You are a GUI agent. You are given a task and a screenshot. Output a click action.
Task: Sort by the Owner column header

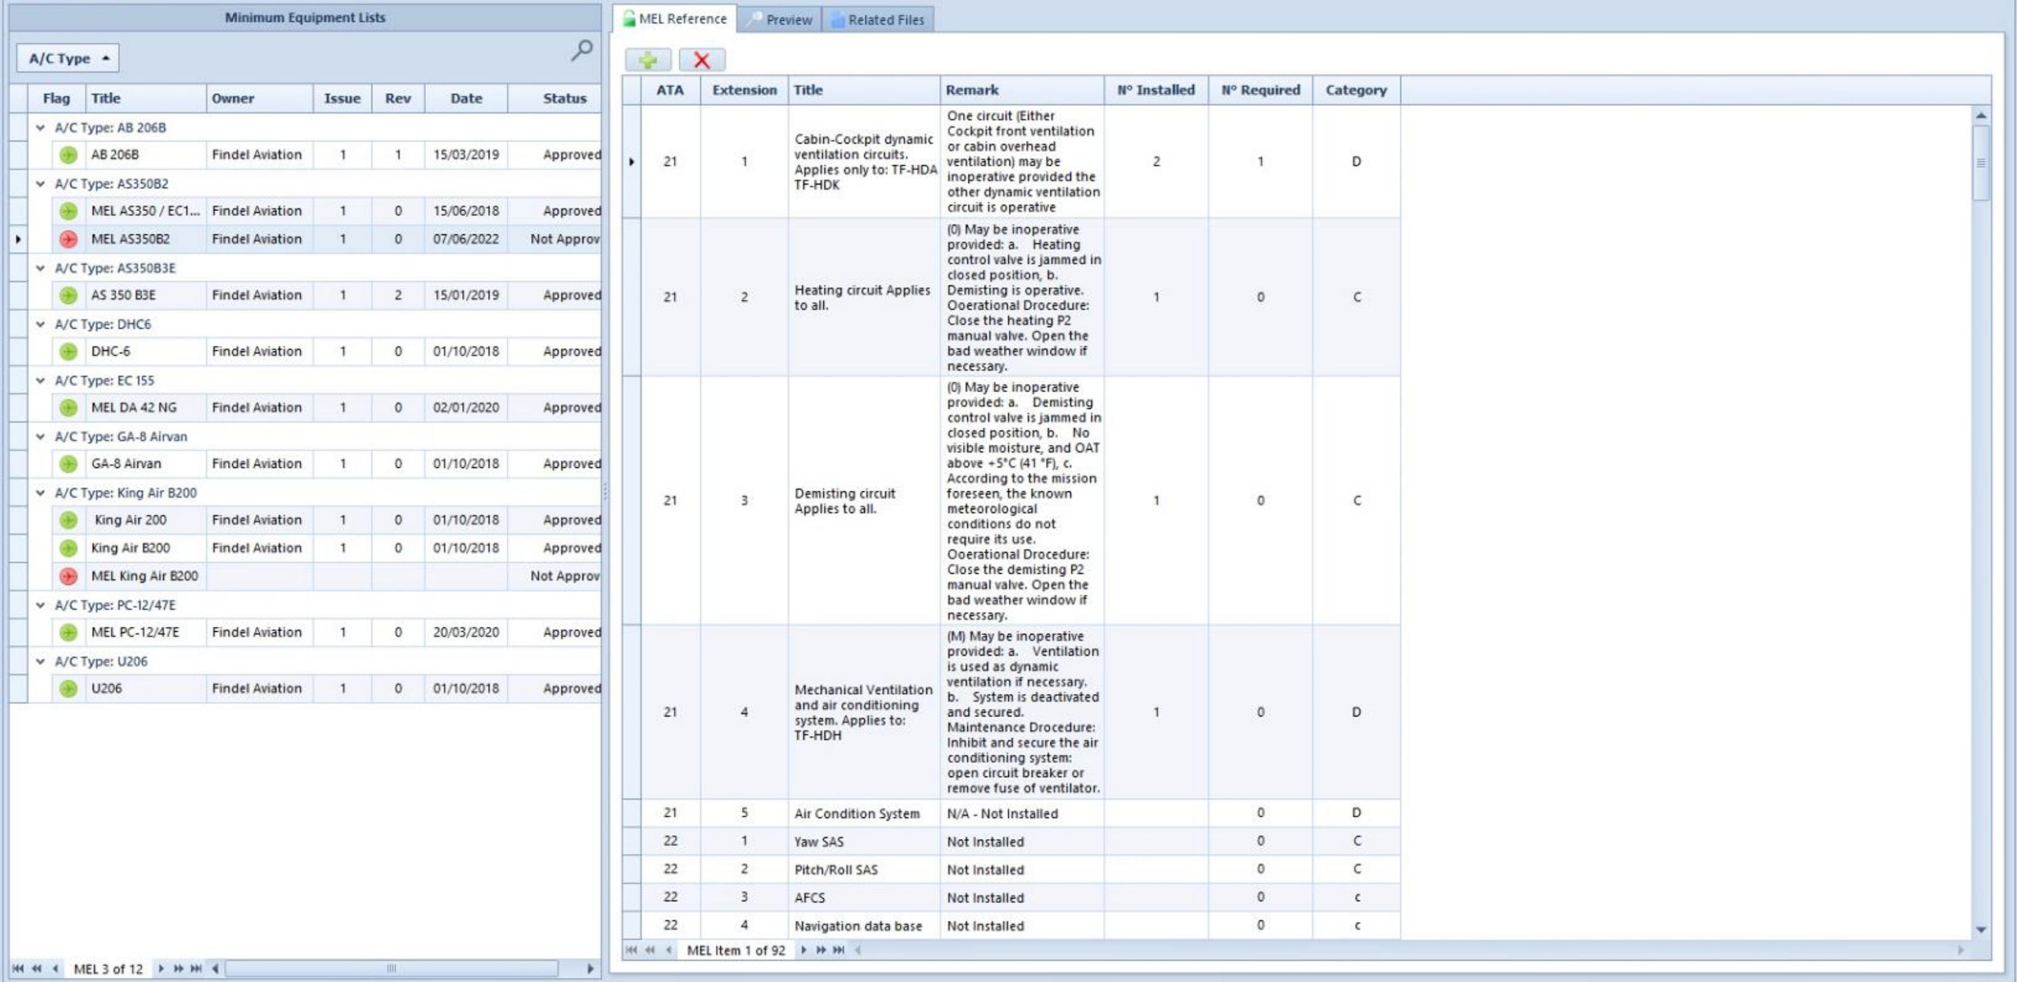[259, 98]
